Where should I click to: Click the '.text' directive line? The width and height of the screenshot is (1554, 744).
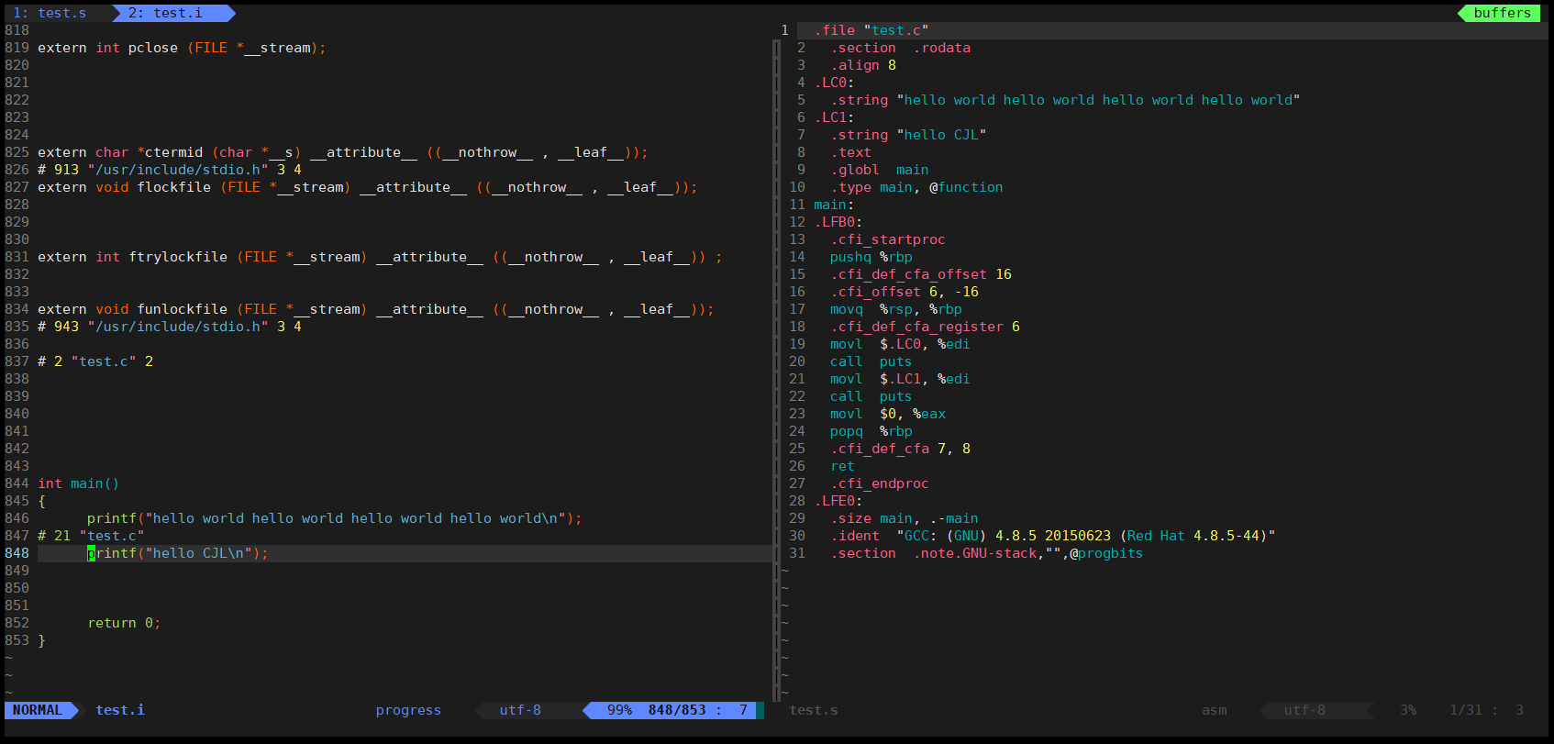coord(850,152)
